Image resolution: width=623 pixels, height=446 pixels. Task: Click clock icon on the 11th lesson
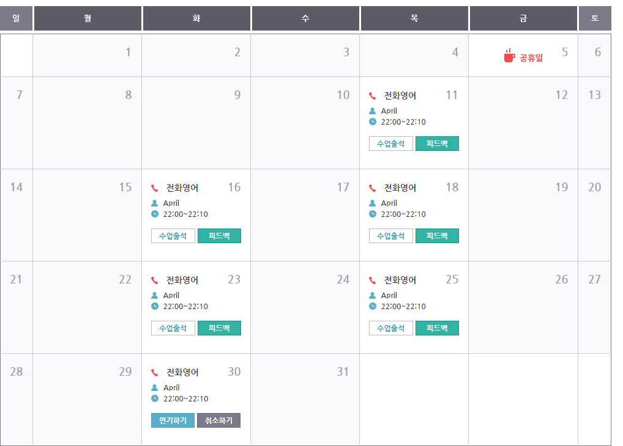[x=372, y=122]
